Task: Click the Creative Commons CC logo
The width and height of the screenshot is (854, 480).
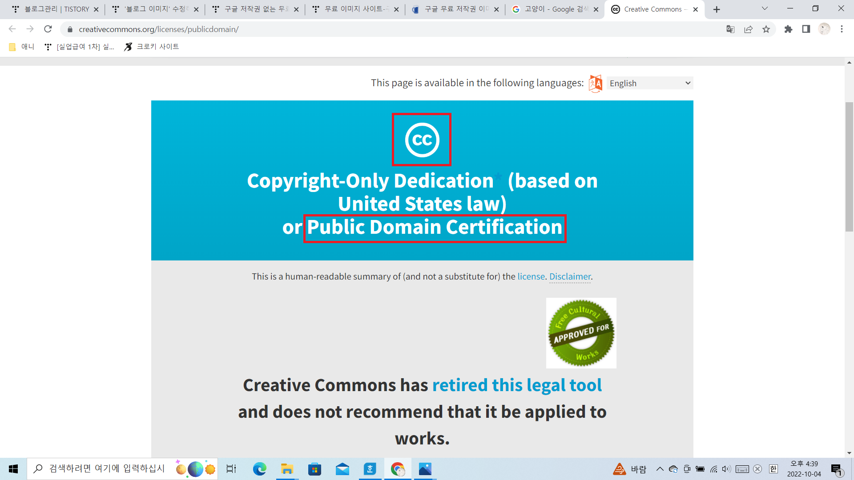Action: pyautogui.click(x=422, y=140)
